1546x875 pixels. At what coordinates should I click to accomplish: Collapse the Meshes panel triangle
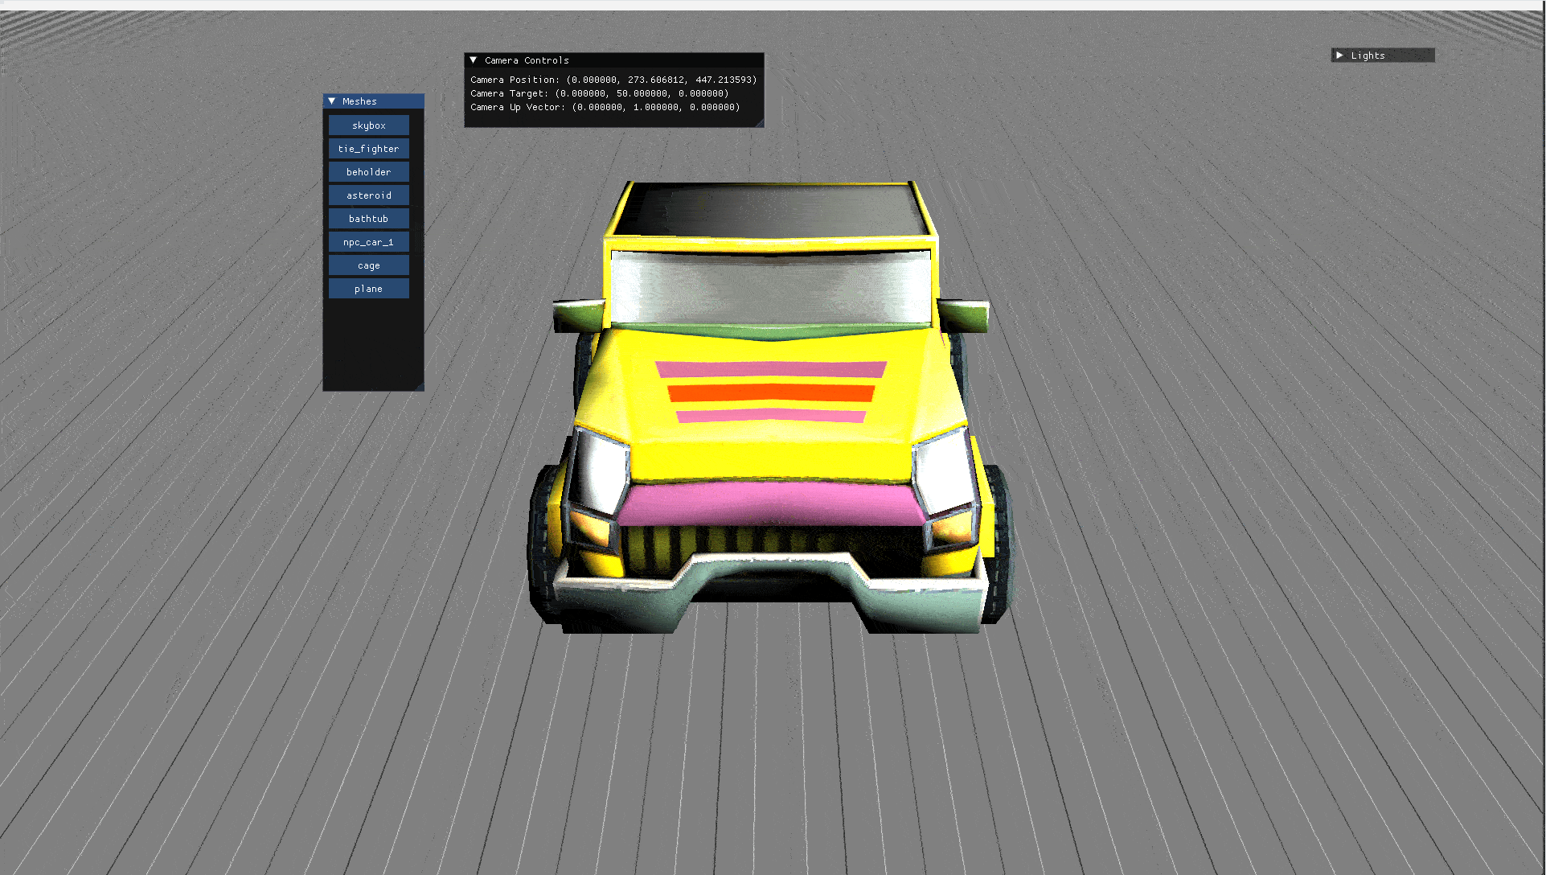(331, 101)
